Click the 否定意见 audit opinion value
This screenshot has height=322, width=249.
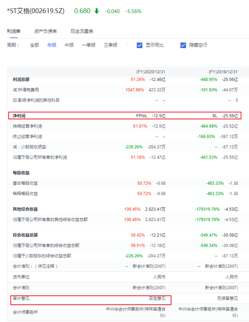[x=157, y=298]
